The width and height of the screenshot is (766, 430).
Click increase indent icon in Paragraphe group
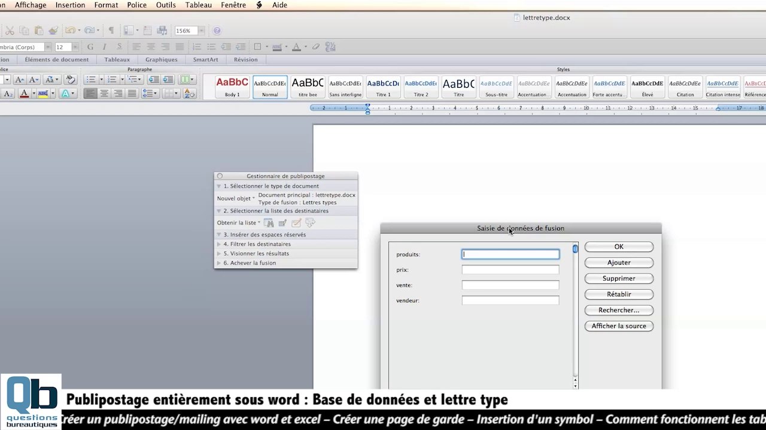[x=168, y=79]
